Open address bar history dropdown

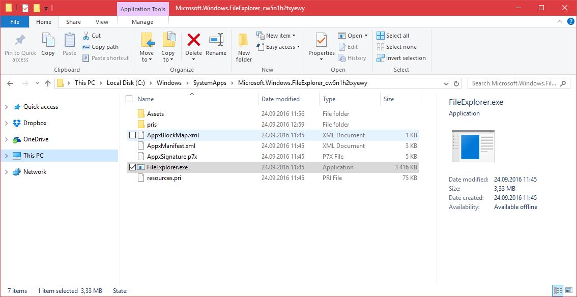tap(447, 83)
